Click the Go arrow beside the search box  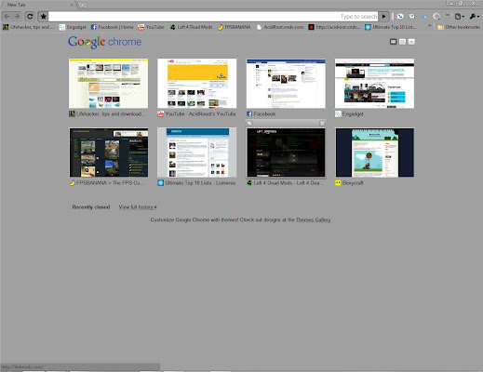click(x=384, y=17)
